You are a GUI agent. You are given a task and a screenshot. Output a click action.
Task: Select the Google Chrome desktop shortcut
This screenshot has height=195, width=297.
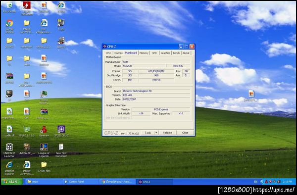pos(9,26)
